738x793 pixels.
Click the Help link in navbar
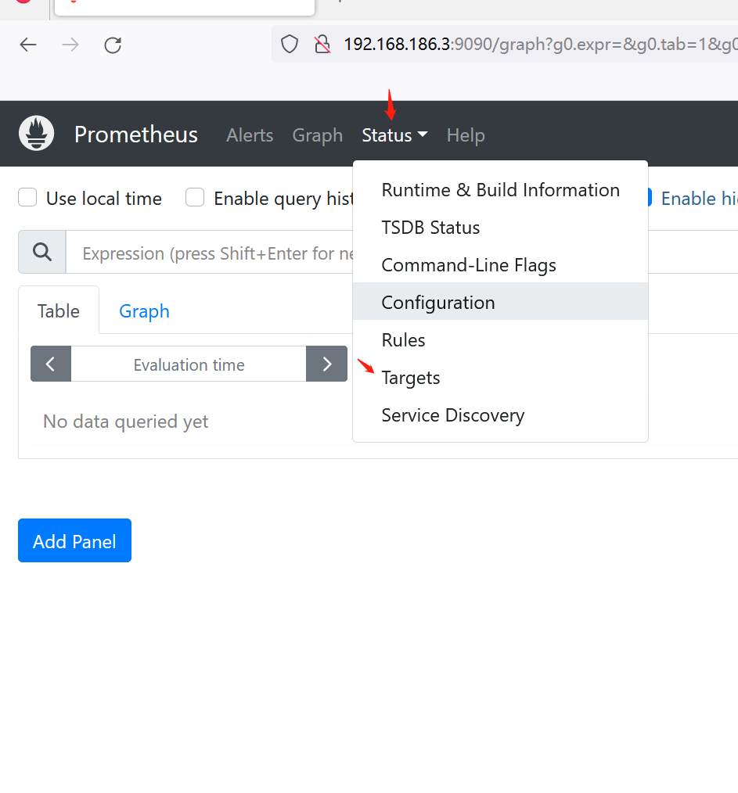(x=466, y=135)
